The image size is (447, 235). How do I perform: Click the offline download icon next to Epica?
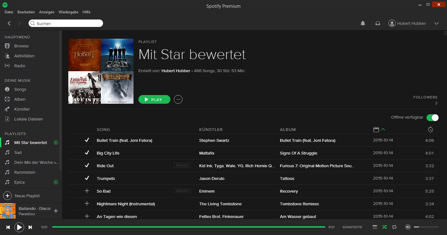click(56, 182)
